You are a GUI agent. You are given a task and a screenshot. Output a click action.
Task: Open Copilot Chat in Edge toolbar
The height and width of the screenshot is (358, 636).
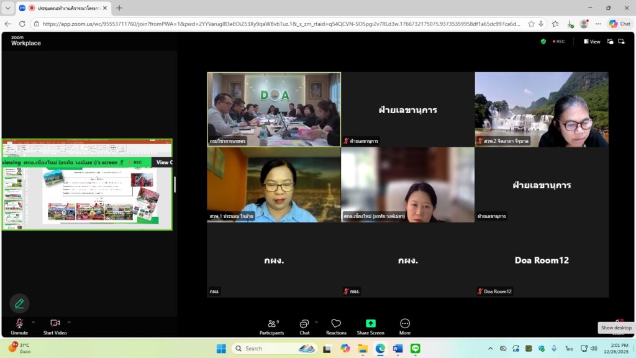tap(619, 24)
